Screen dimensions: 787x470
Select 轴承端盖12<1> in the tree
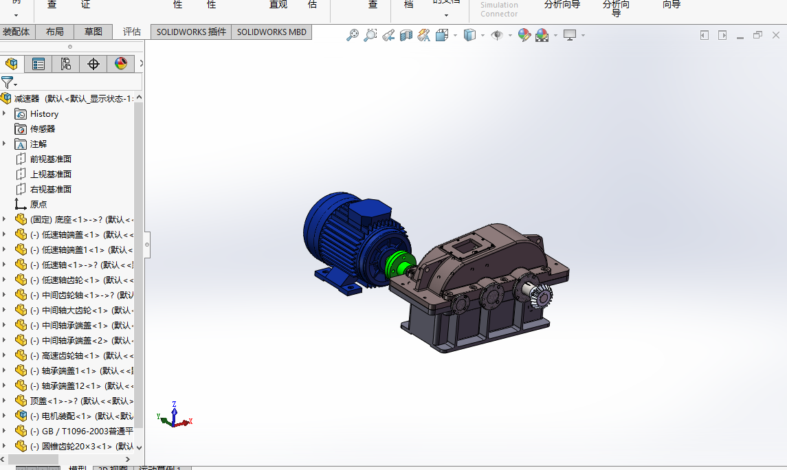[82, 385]
